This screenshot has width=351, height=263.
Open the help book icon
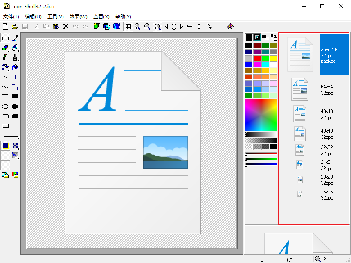(230, 27)
